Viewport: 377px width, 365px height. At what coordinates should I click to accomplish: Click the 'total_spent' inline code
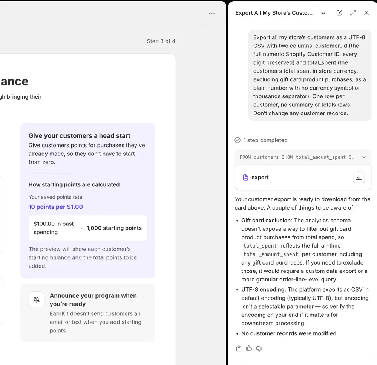[260, 246]
